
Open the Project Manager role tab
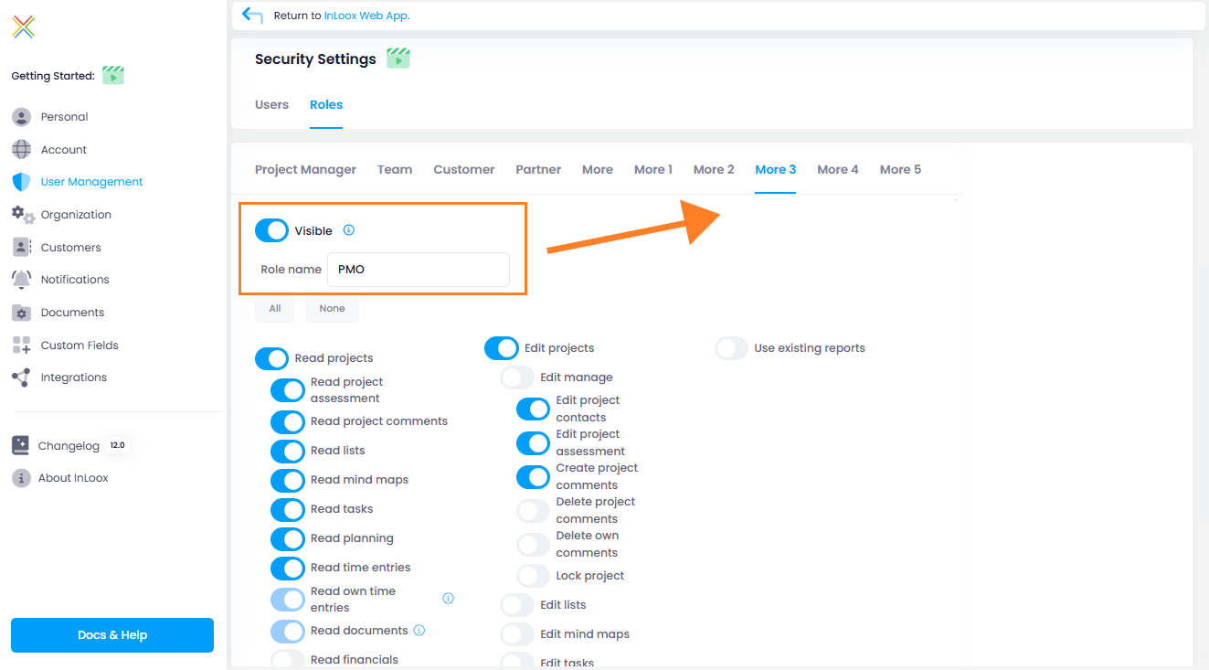305,170
